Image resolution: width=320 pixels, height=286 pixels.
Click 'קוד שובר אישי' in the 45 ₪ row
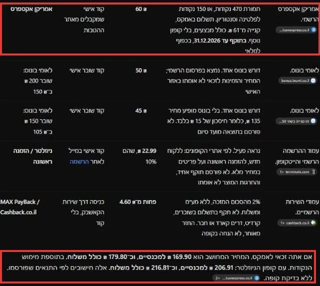coord(87,110)
